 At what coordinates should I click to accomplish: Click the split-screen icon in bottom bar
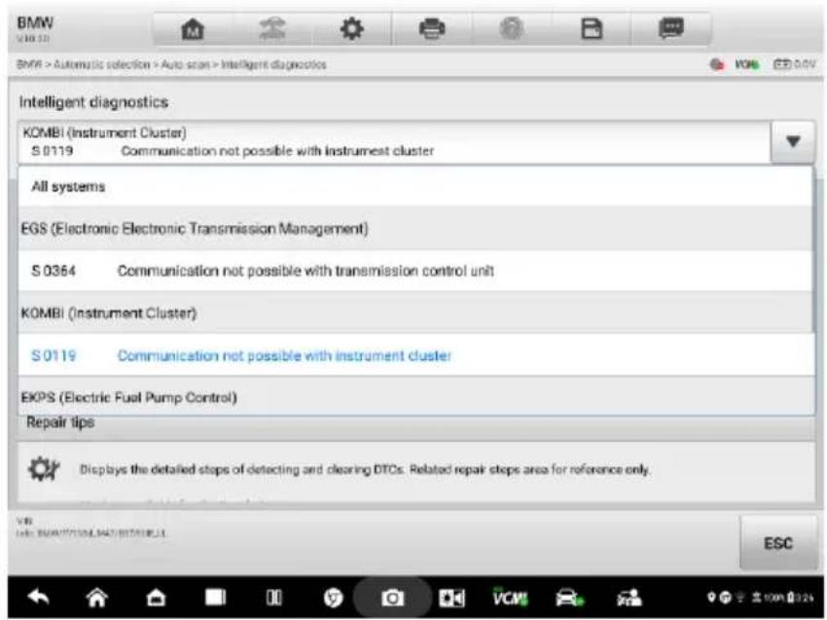coord(273,598)
